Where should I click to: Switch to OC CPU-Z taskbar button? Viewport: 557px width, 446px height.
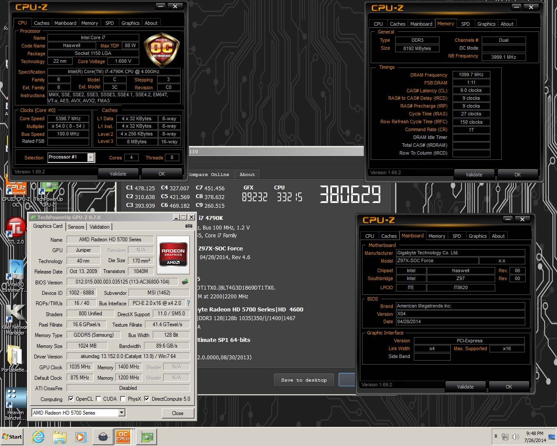(x=123, y=437)
